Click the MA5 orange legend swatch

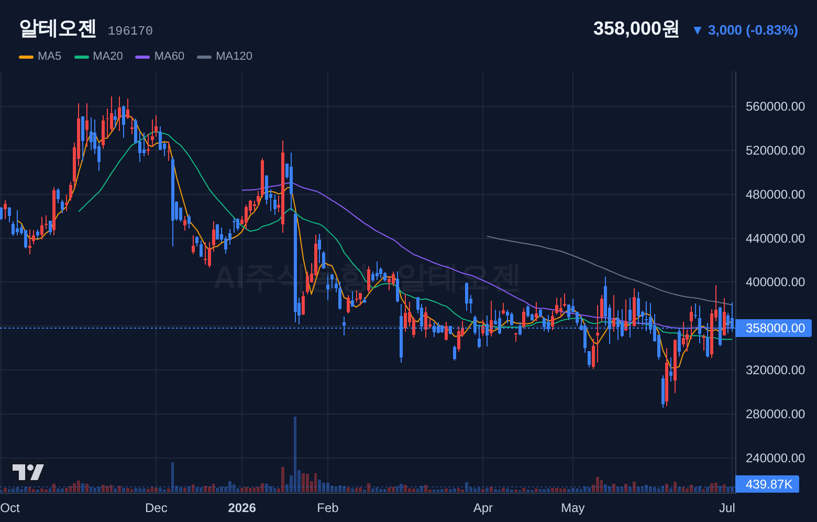[x=26, y=57]
